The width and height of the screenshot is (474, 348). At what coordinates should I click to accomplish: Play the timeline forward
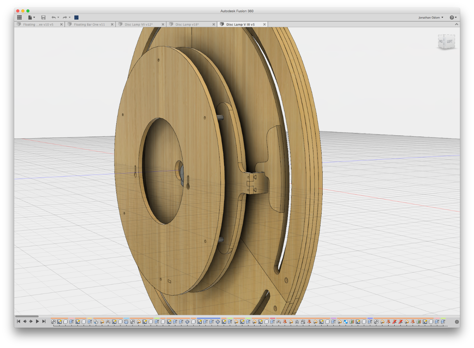(x=37, y=321)
